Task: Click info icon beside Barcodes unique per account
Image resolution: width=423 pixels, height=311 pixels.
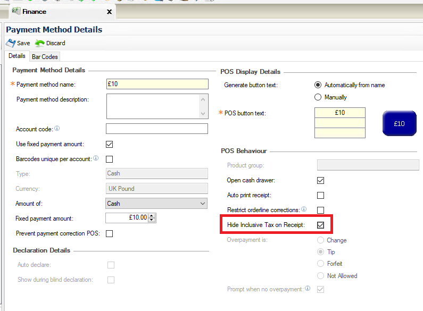Action: click(x=96, y=158)
